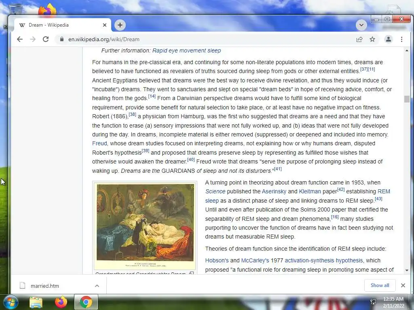Open the Aserinsky link
This screenshot has width=414, height=310.
(274, 191)
